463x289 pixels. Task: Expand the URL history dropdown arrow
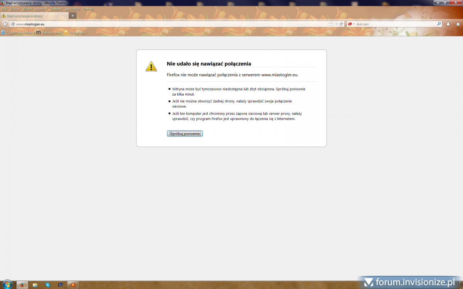click(336, 24)
